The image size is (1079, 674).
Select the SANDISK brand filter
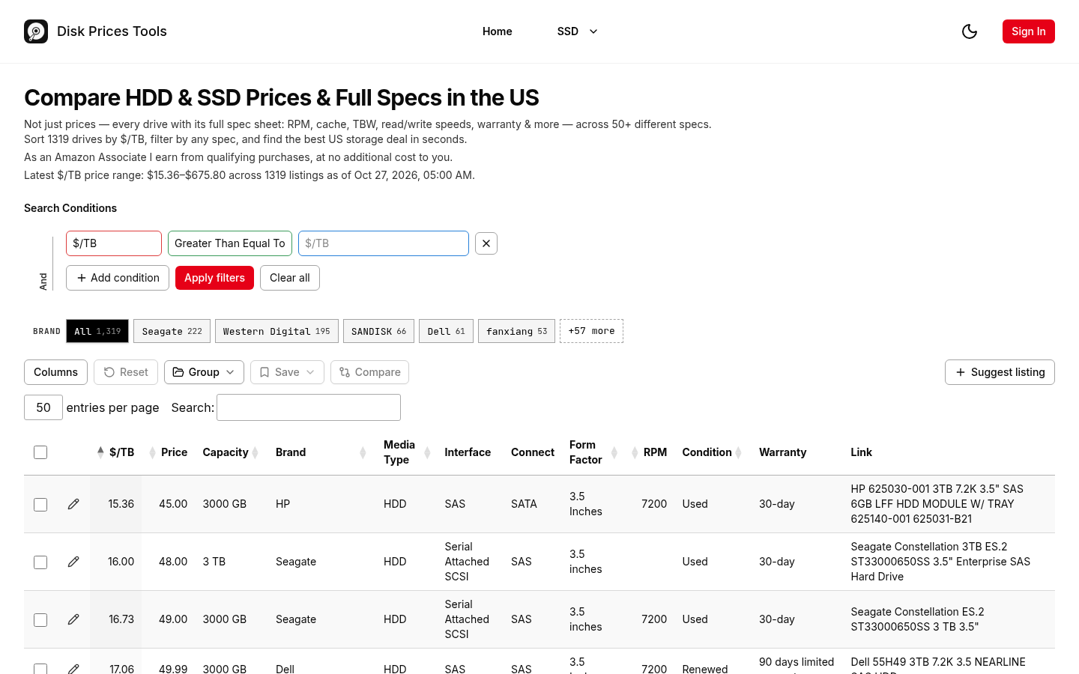[379, 331]
